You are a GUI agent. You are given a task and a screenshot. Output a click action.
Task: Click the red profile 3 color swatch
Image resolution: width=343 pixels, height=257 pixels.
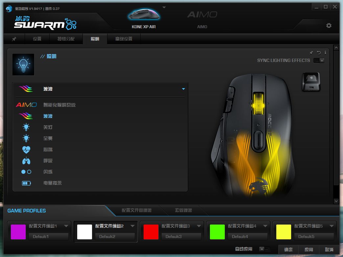[x=151, y=232]
